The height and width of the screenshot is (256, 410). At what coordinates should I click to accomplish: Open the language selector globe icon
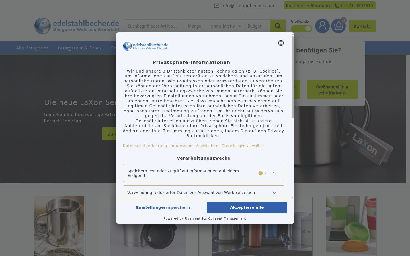[x=281, y=43]
